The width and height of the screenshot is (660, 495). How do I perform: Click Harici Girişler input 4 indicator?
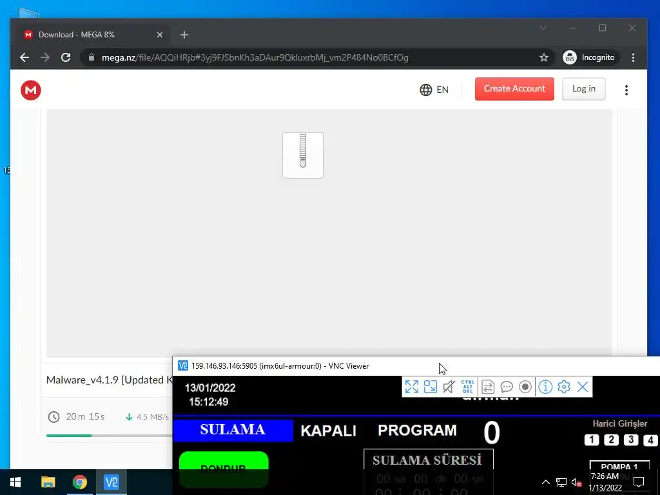click(650, 440)
